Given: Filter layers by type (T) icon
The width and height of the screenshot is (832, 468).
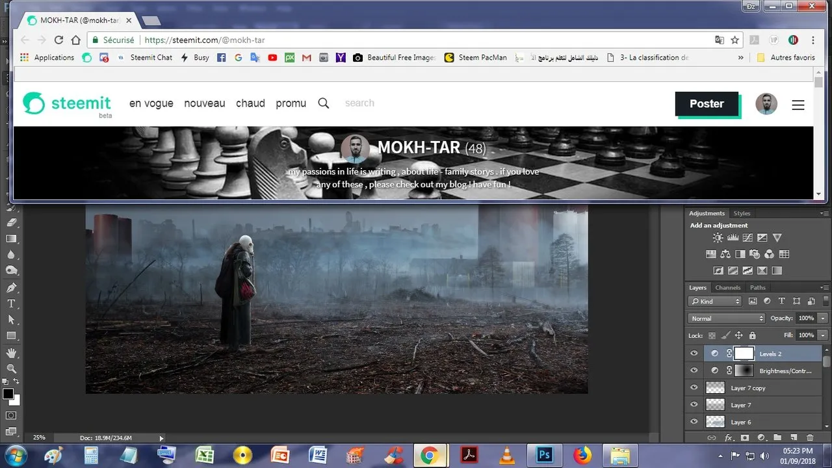Looking at the screenshot, I should click(x=781, y=301).
